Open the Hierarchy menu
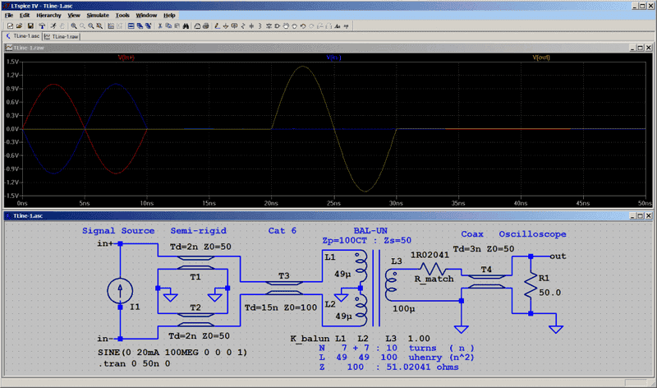This screenshot has width=657, height=388. pos(48,16)
